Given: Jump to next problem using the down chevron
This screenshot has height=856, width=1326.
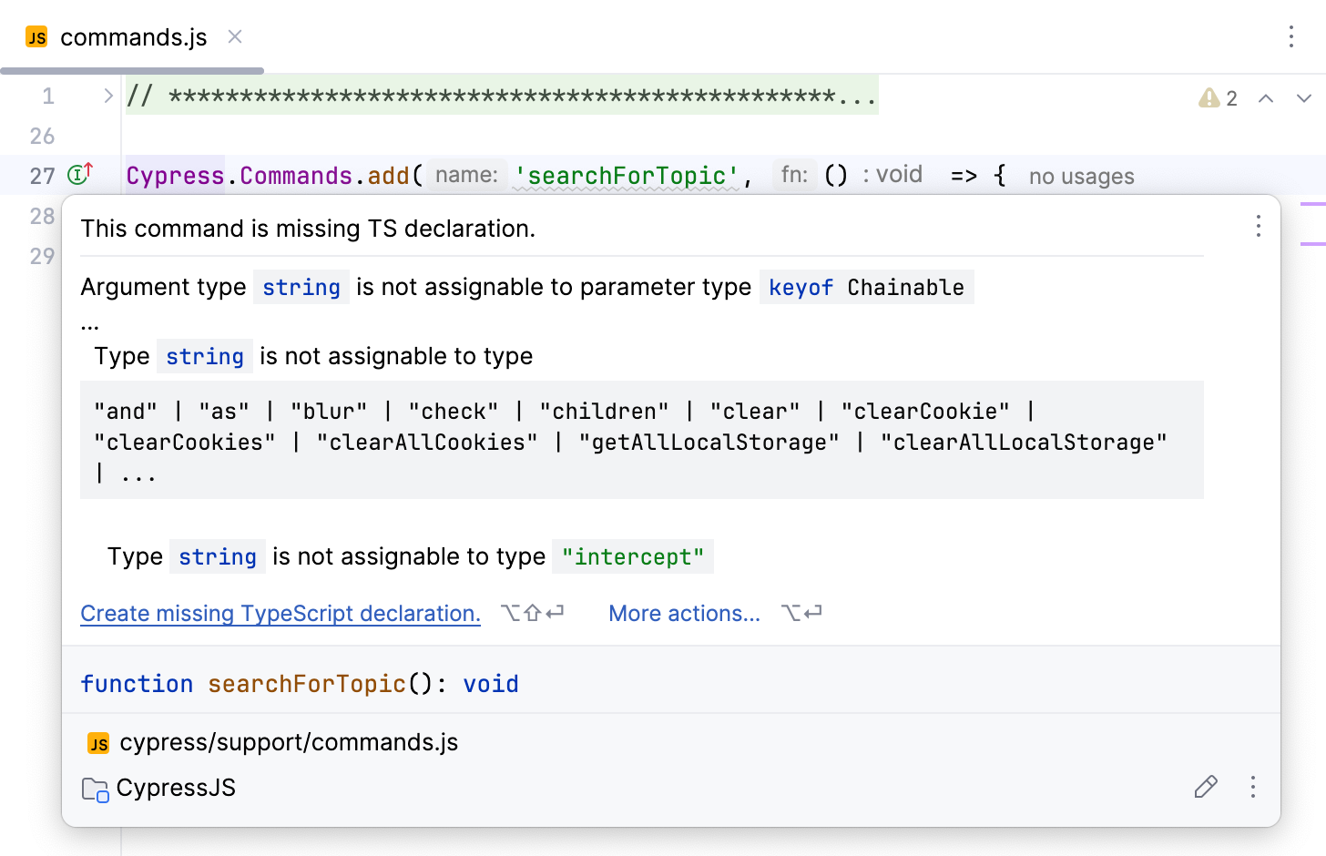Looking at the screenshot, I should click(x=1303, y=97).
